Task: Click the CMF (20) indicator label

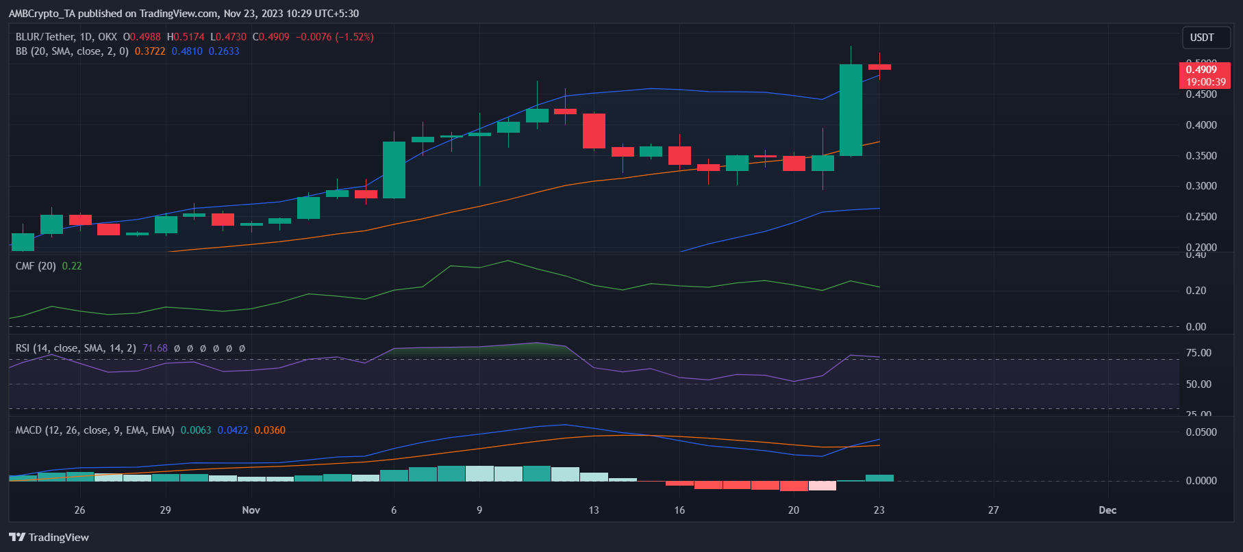Action: click(36, 266)
